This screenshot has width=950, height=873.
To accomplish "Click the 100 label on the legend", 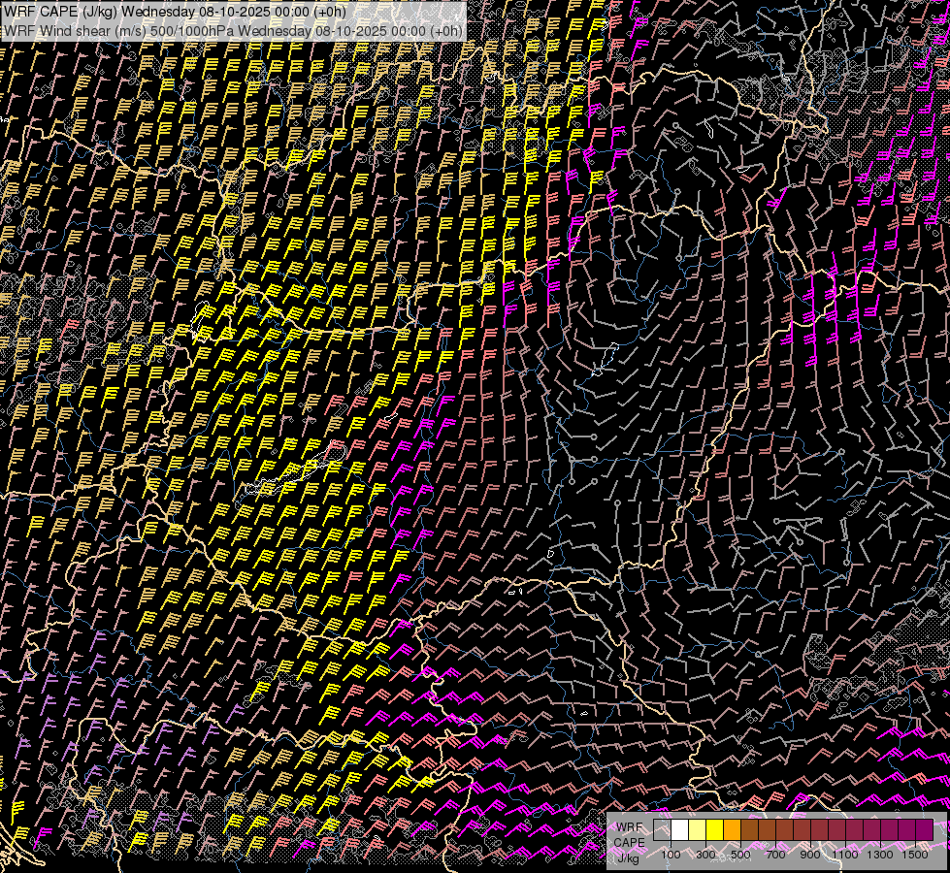I will click(x=671, y=855).
